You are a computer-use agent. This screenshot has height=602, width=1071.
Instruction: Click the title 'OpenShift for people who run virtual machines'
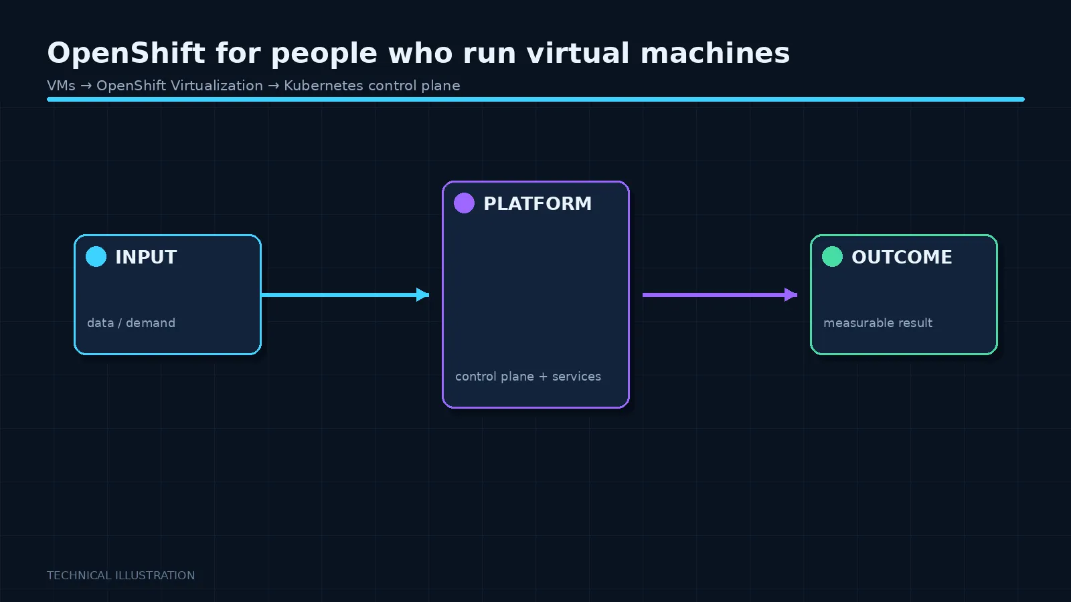pyautogui.click(x=418, y=54)
